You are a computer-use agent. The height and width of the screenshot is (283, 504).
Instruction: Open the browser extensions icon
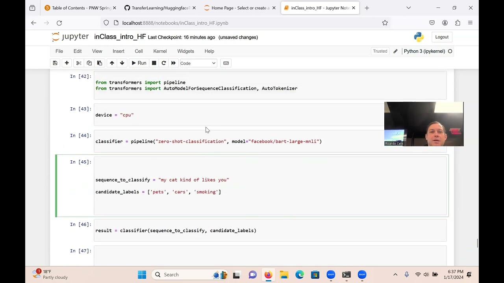click(458, 23)
